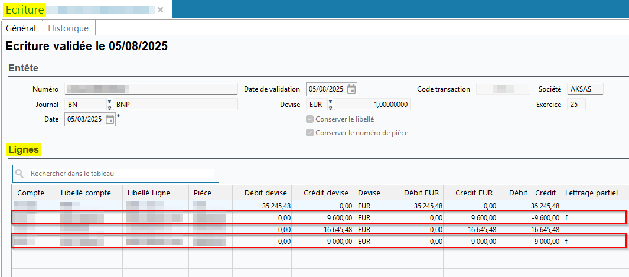Select the row with credit 9 600,00
This screenshot has width=629, height=277.
(x=319, y=218)
